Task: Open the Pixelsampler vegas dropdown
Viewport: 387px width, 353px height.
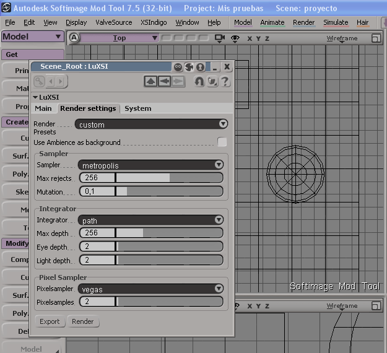Action: point(150,289)
